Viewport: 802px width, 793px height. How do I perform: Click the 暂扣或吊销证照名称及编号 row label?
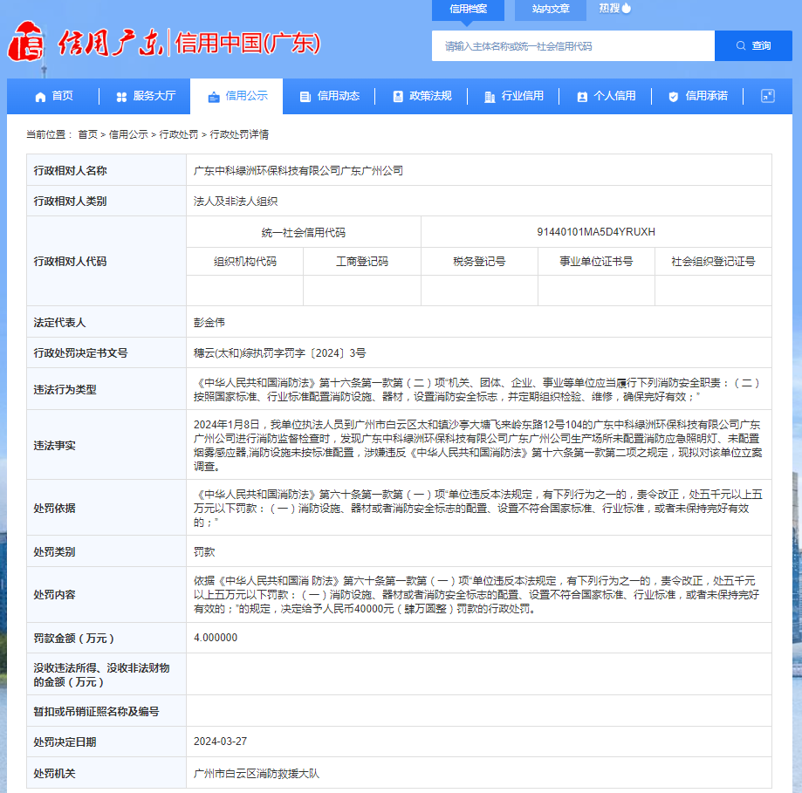point(96,712)
